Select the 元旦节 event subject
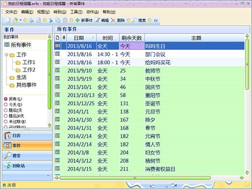252x189 pixels. click(x=153, y=112)
